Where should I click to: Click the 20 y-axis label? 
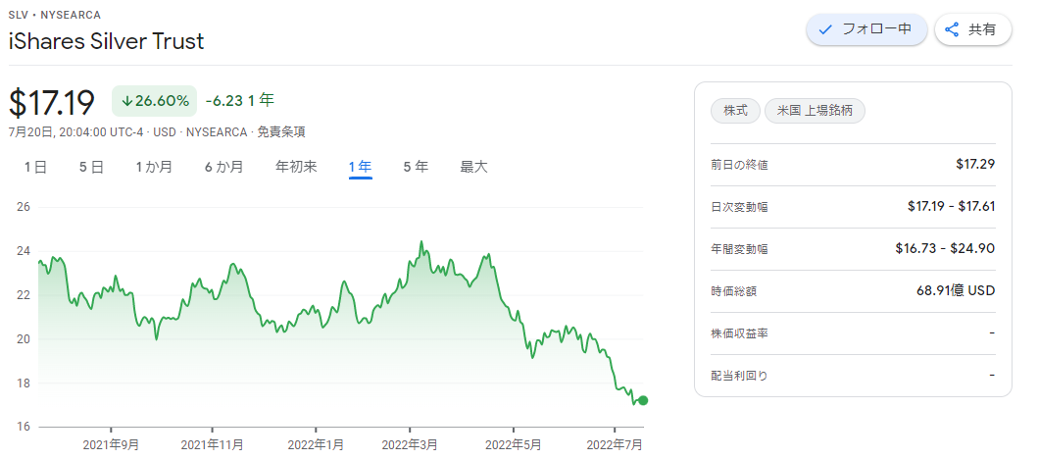coord(24,339)
